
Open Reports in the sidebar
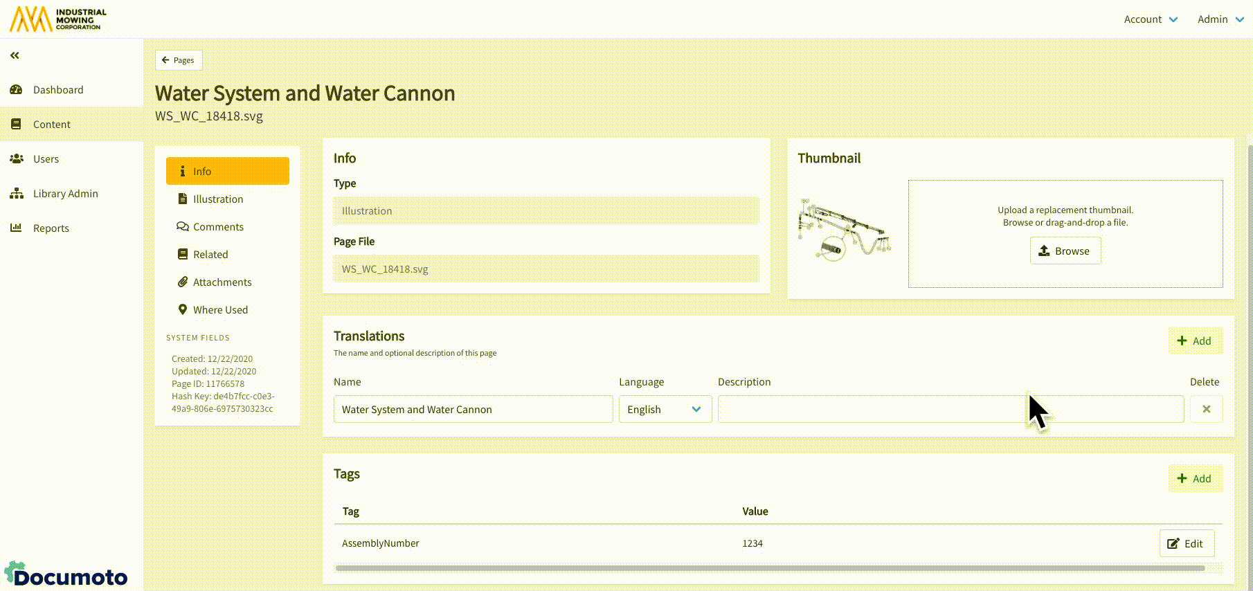coord(51,228)
